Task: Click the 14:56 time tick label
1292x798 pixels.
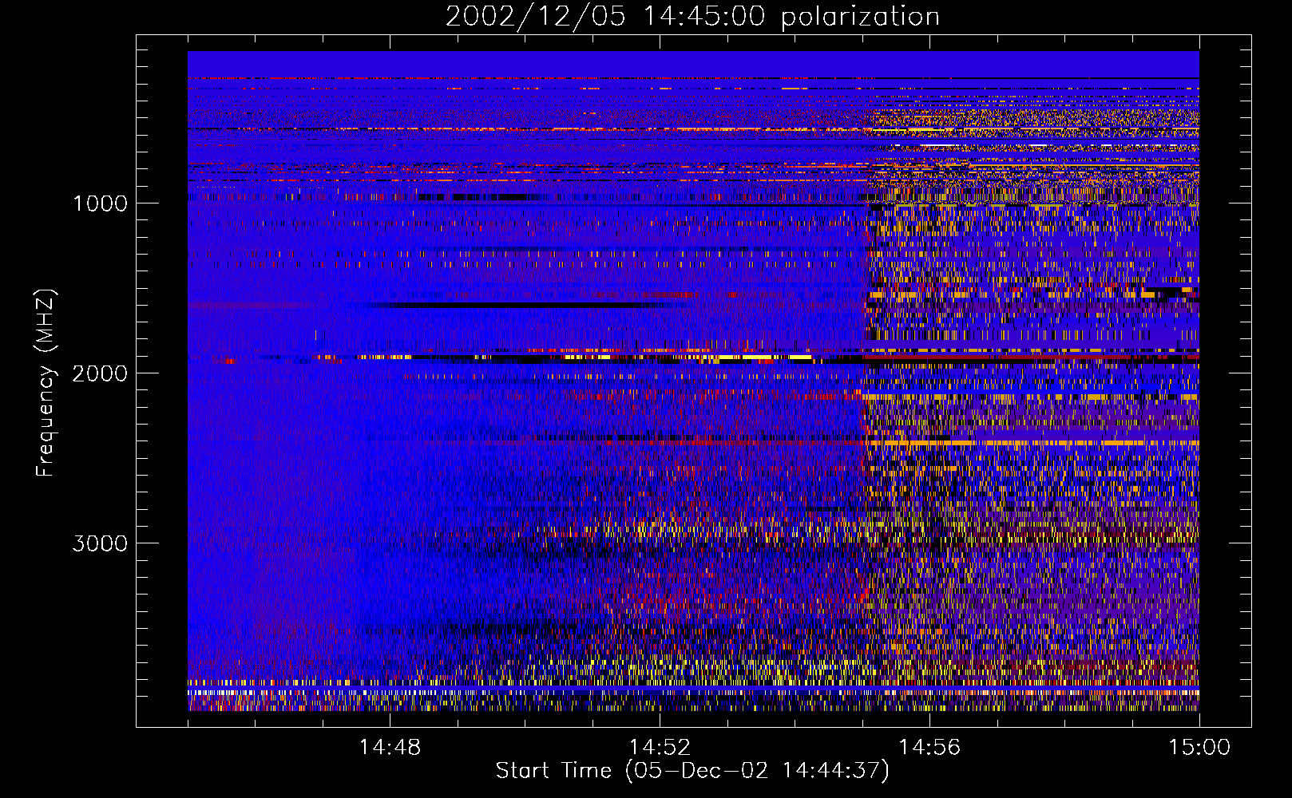Action: (x=929, y=748)
